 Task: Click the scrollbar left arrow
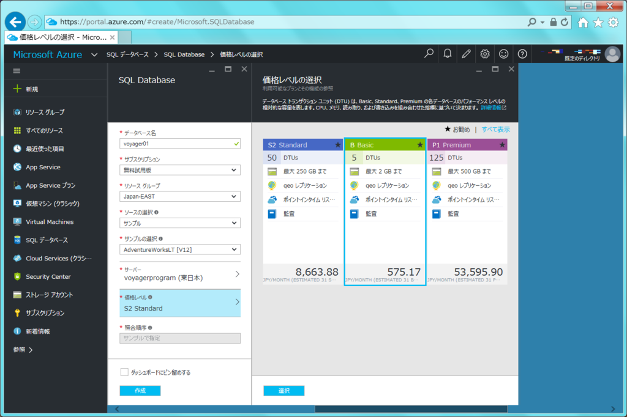coord(117,409)
